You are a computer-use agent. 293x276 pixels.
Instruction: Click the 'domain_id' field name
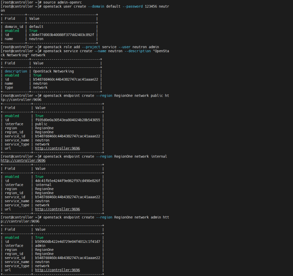(x=14, y=27)
